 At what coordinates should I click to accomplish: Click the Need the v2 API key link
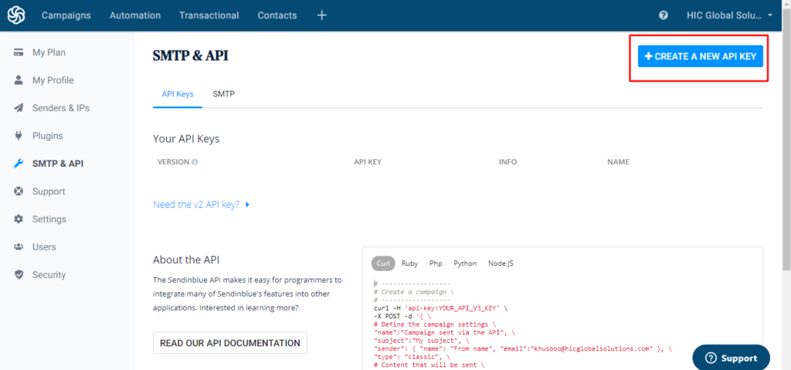pos(196,205)
